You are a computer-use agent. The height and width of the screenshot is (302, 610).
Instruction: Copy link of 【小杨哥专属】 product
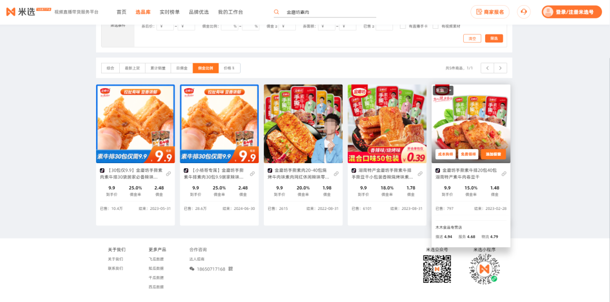pos(252,174)
